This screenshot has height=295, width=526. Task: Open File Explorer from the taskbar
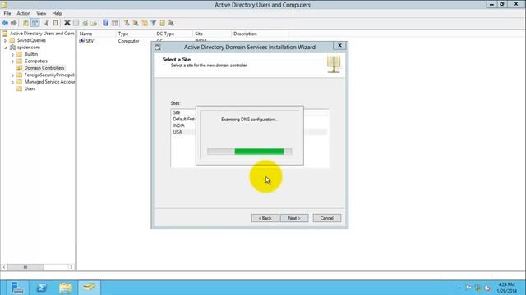(x=66, y=288)
